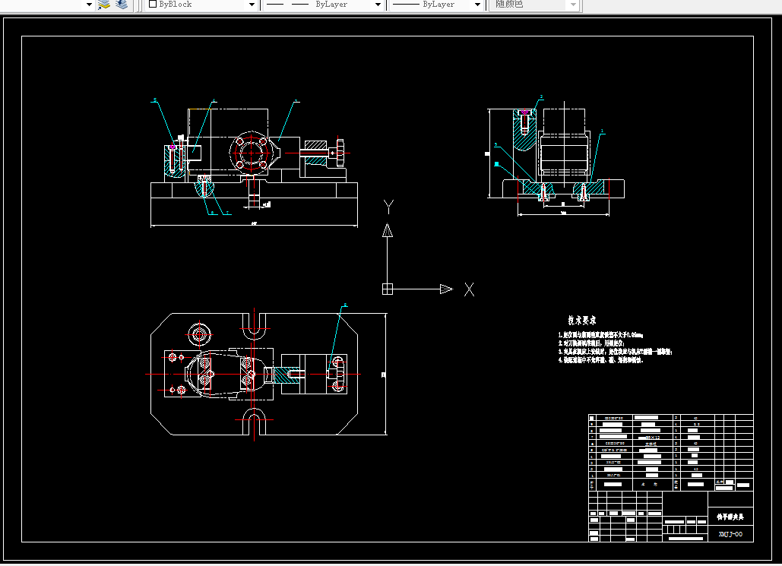The image size is (782, 566).
Task: Click the Layer Previous icon
Action: pyautogui.click(x=122, y=5)
